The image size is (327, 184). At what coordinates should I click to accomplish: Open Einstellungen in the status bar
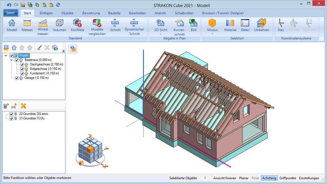coord(309,178)
